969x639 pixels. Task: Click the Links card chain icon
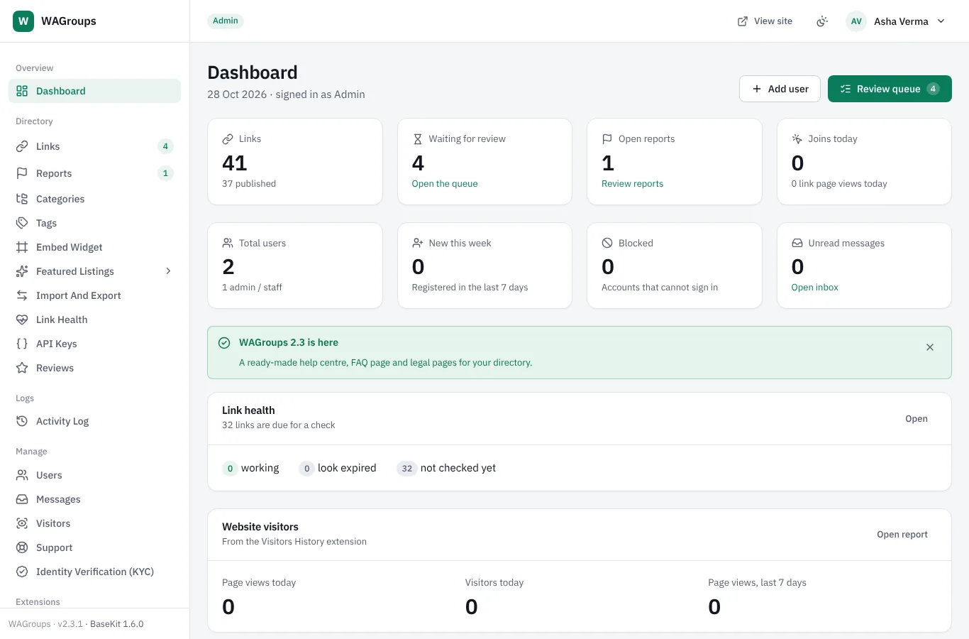(228, 139)
